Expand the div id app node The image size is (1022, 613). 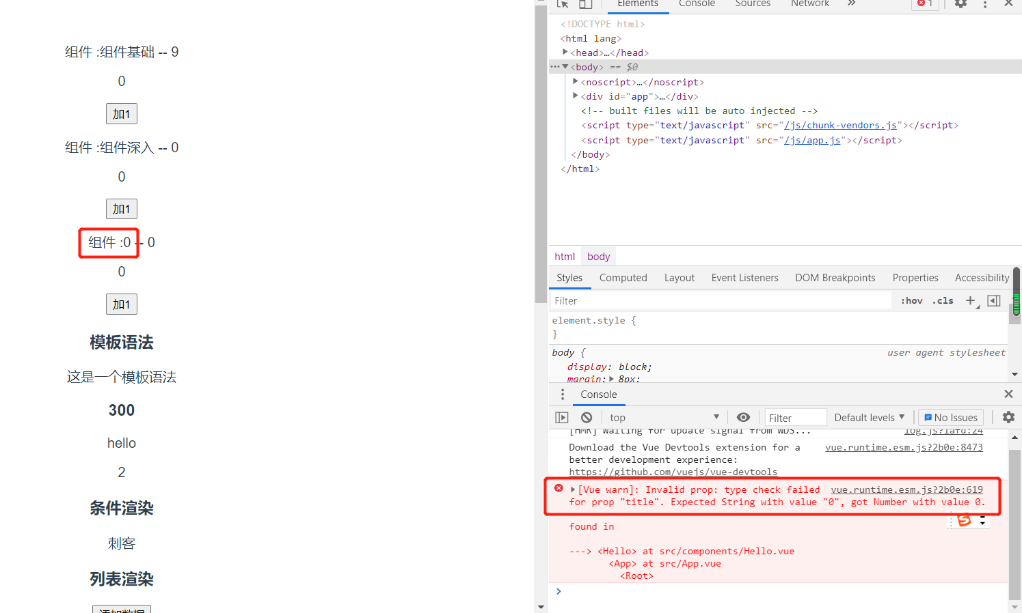coord(576,96)
